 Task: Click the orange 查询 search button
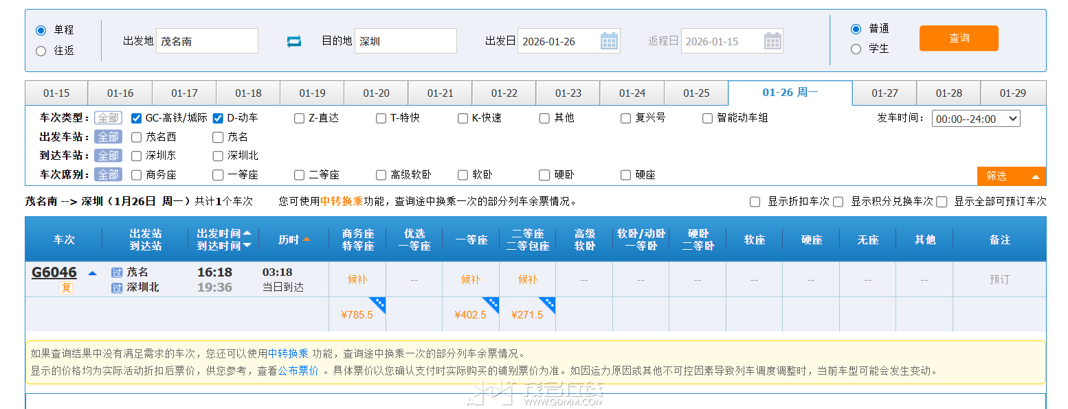point(958,38)
